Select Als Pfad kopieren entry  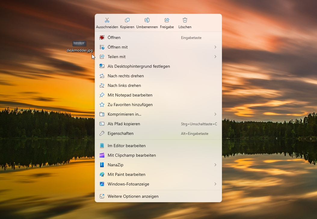pos(158,124)
